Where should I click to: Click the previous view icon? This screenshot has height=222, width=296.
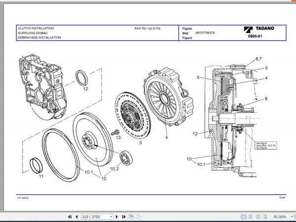pos(131,217)
